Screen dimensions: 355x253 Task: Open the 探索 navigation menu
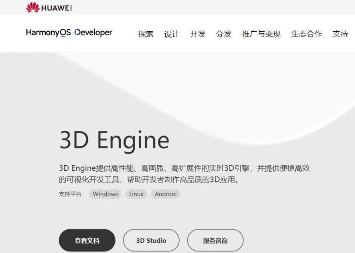tap(146, 34)
